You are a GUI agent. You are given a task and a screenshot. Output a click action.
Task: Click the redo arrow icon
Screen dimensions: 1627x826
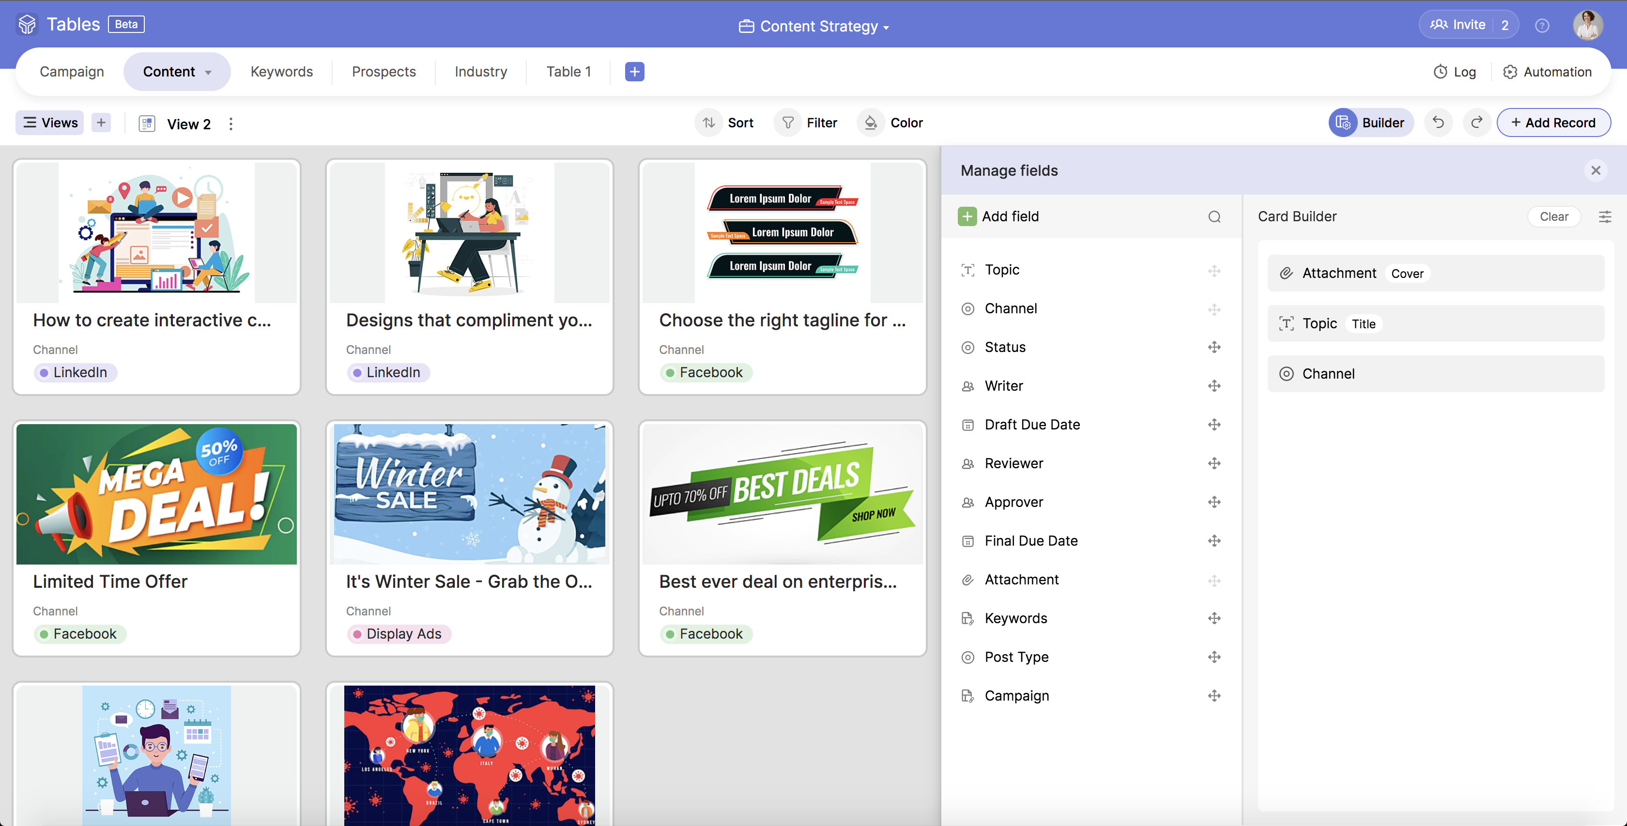click(x=1477, y=122)
